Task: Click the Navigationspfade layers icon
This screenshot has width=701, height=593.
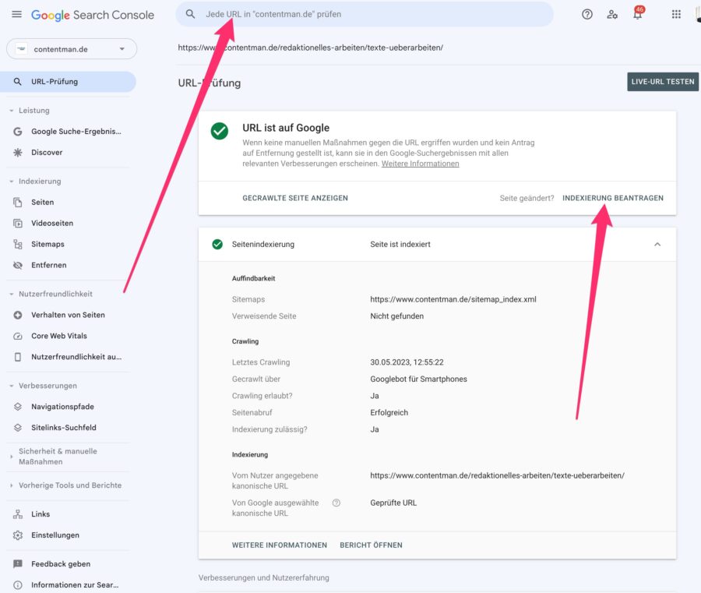Action: pyautogui.click(x=17, y=407)
